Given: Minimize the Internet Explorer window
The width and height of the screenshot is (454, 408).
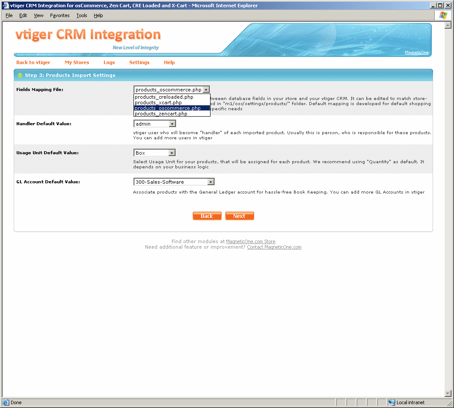Looking at the screenshot, I should (x=433, y=6).
